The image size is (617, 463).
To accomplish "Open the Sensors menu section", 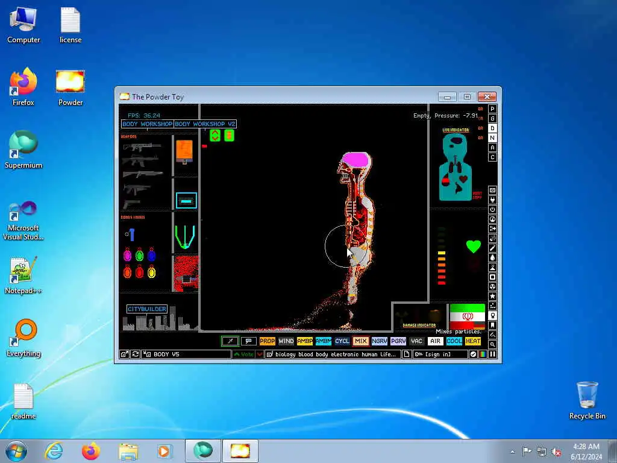I will pos(492,219).
